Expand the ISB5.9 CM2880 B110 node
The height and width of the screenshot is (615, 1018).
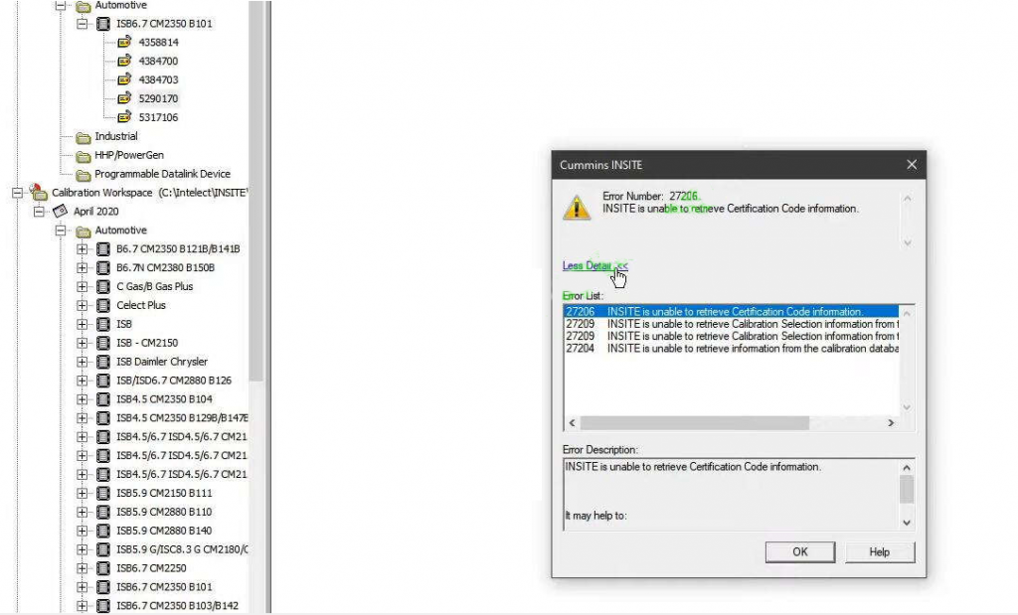click(82, 512)
